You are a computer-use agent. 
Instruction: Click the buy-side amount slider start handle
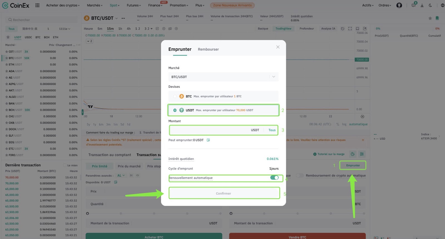[88, 213]
